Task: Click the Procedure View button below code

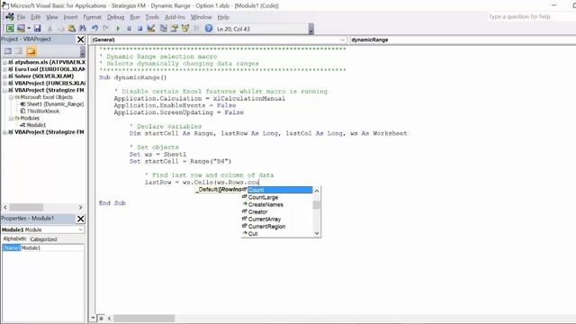Action: (94, 318)
